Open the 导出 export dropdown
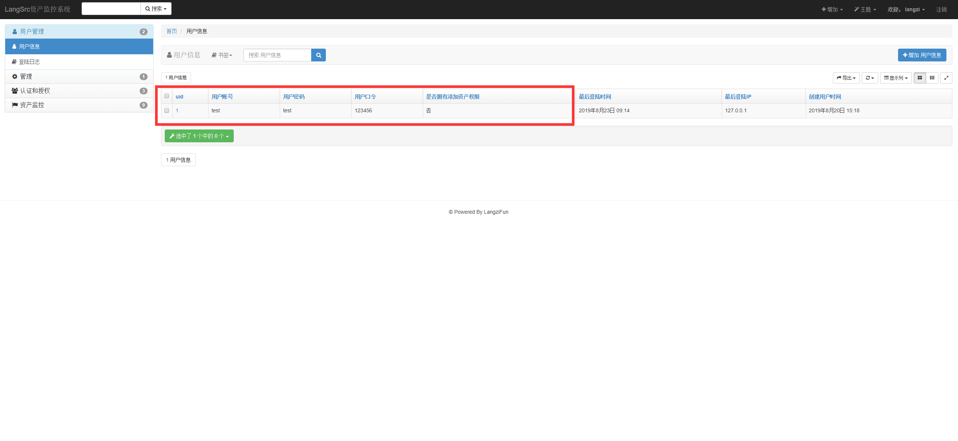Image resolution: width=958 pixels, height=441 pixels. coord(846,78)
